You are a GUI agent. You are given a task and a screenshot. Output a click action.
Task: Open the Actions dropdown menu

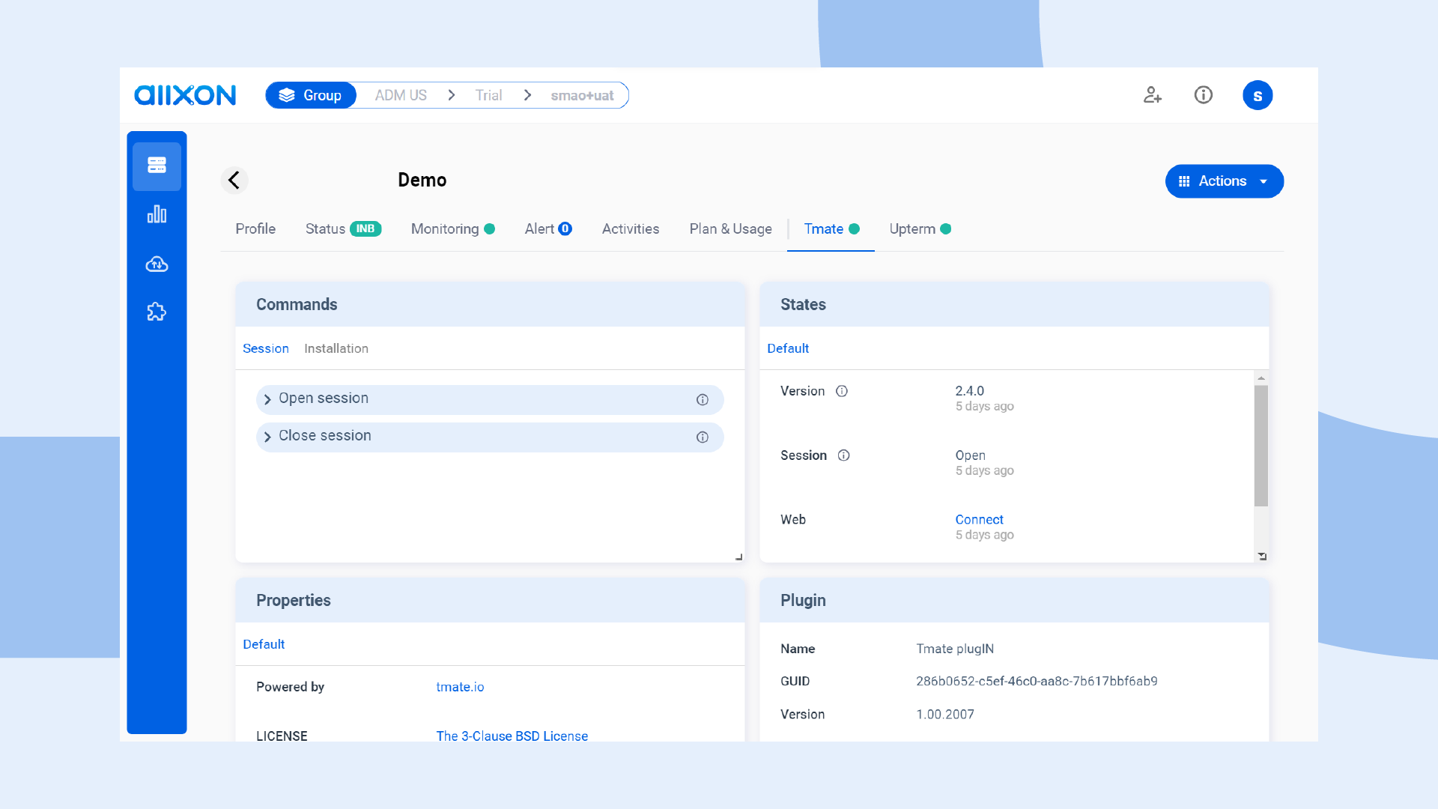coord(1224,181)
